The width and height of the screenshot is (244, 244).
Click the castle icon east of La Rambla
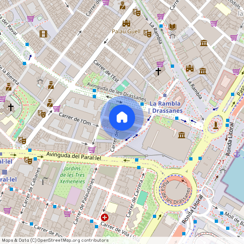pos(190,68)
